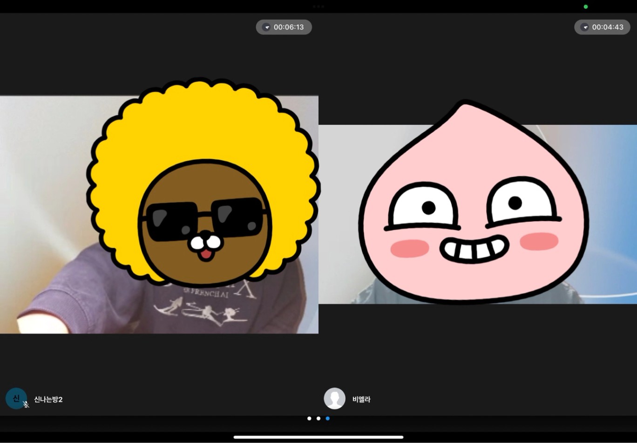Tap the sunglasses on the lion sticker
The image size is (637, 443).
[x=205, y=219]
